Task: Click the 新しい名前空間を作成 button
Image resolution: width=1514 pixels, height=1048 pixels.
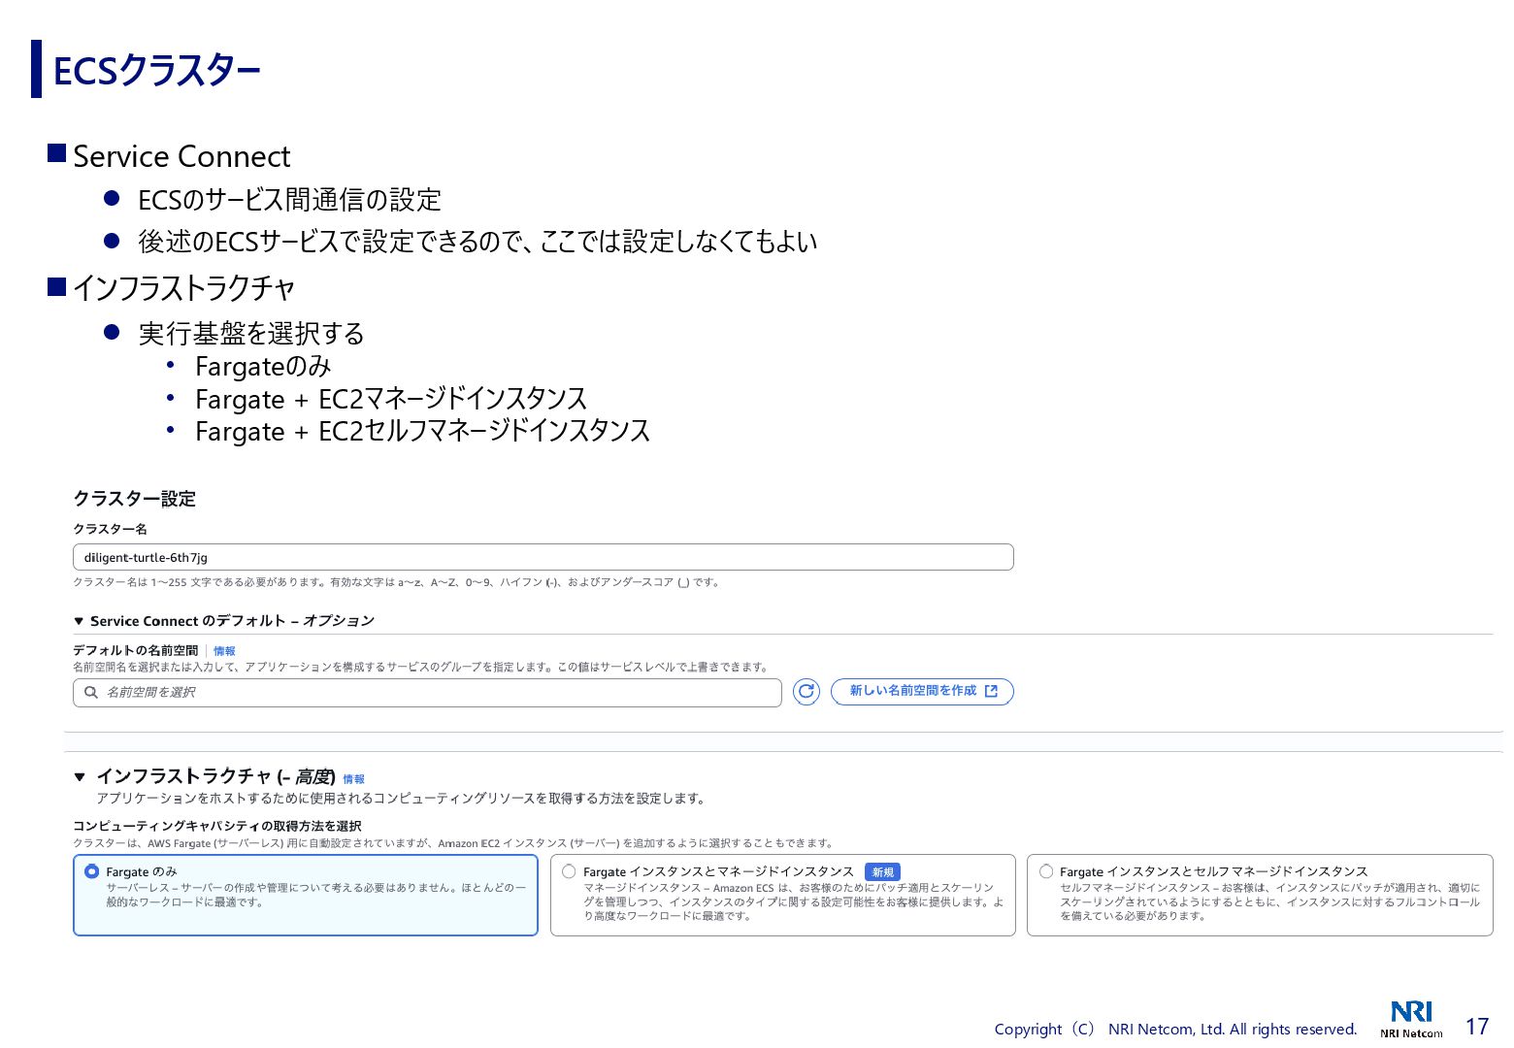Action: point(922,692)
